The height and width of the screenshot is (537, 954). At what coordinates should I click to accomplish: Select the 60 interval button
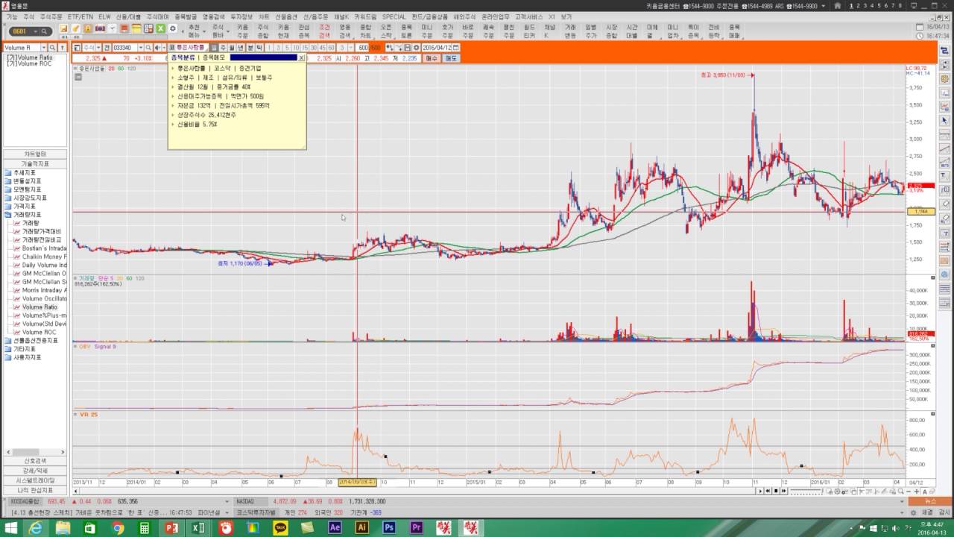click(x=331, y=48)
